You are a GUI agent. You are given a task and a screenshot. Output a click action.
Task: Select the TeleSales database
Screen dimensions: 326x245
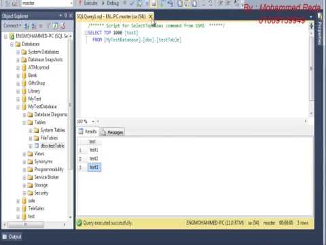pos(36,208)
